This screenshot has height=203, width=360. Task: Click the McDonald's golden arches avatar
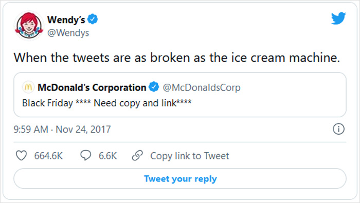28,87
